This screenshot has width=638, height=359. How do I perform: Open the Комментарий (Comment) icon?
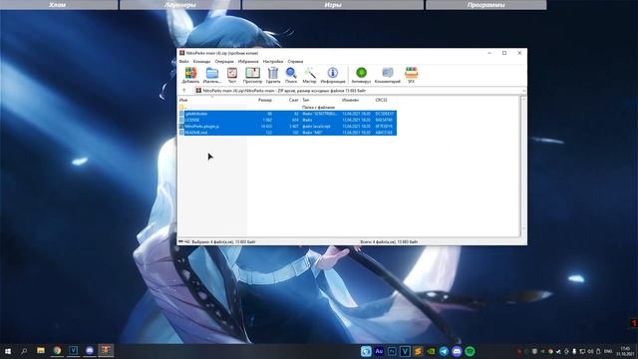coord(388,76)
